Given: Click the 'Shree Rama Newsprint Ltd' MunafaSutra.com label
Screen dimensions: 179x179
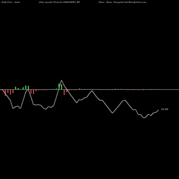Looking at the screenshot, I should (122, 2).
